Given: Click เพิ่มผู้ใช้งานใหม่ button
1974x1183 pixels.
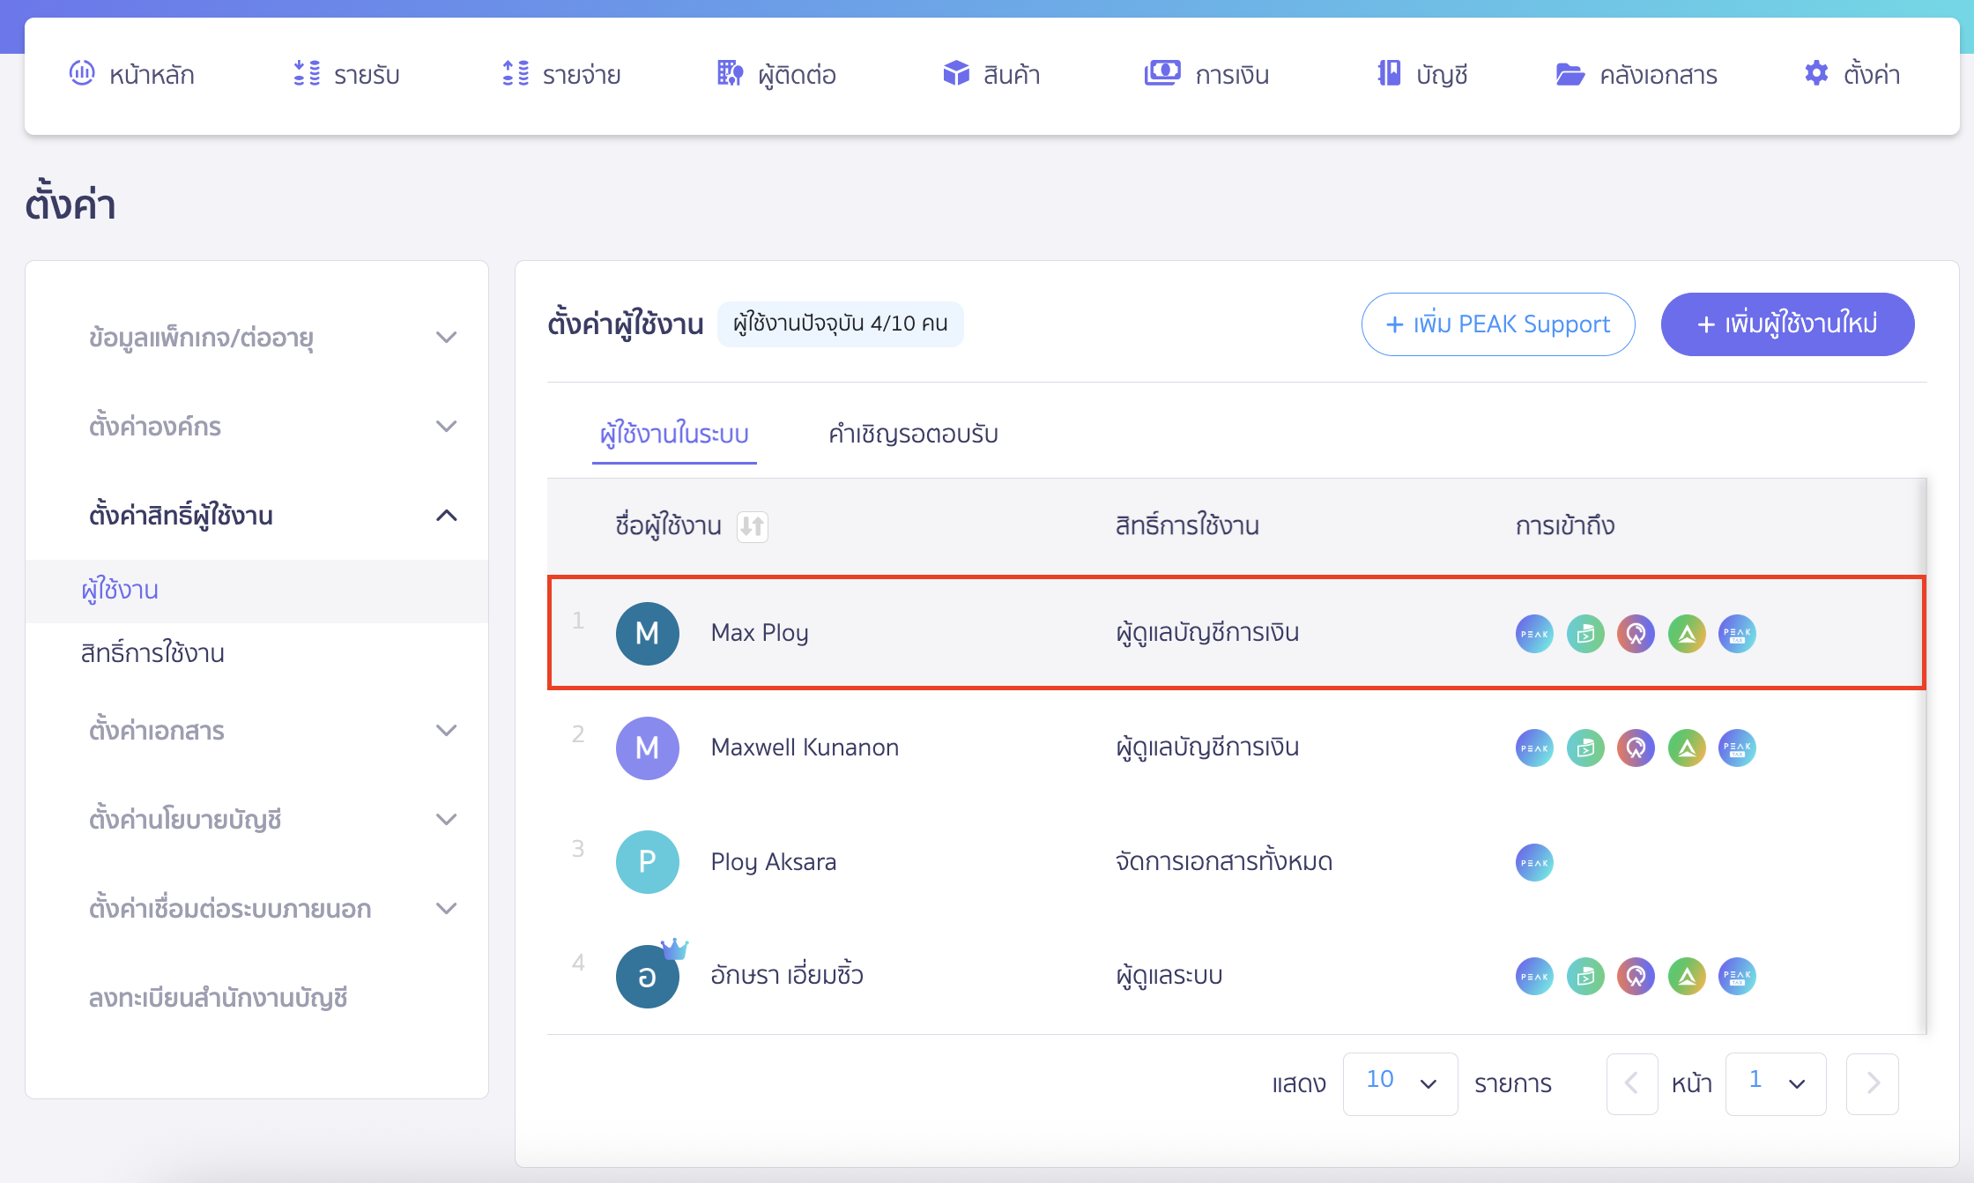Looking at the screenshot, I should click(x=1787, y=324).
